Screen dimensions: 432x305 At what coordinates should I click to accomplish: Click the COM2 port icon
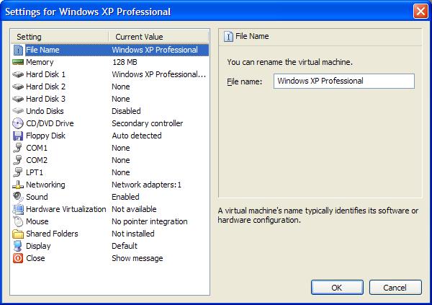point(18,160)
